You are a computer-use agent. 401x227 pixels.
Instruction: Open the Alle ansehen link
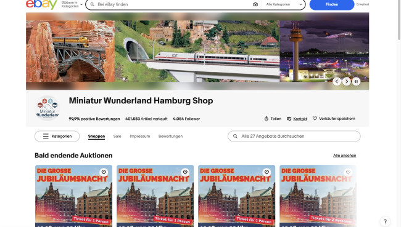[x=344, y=155]
